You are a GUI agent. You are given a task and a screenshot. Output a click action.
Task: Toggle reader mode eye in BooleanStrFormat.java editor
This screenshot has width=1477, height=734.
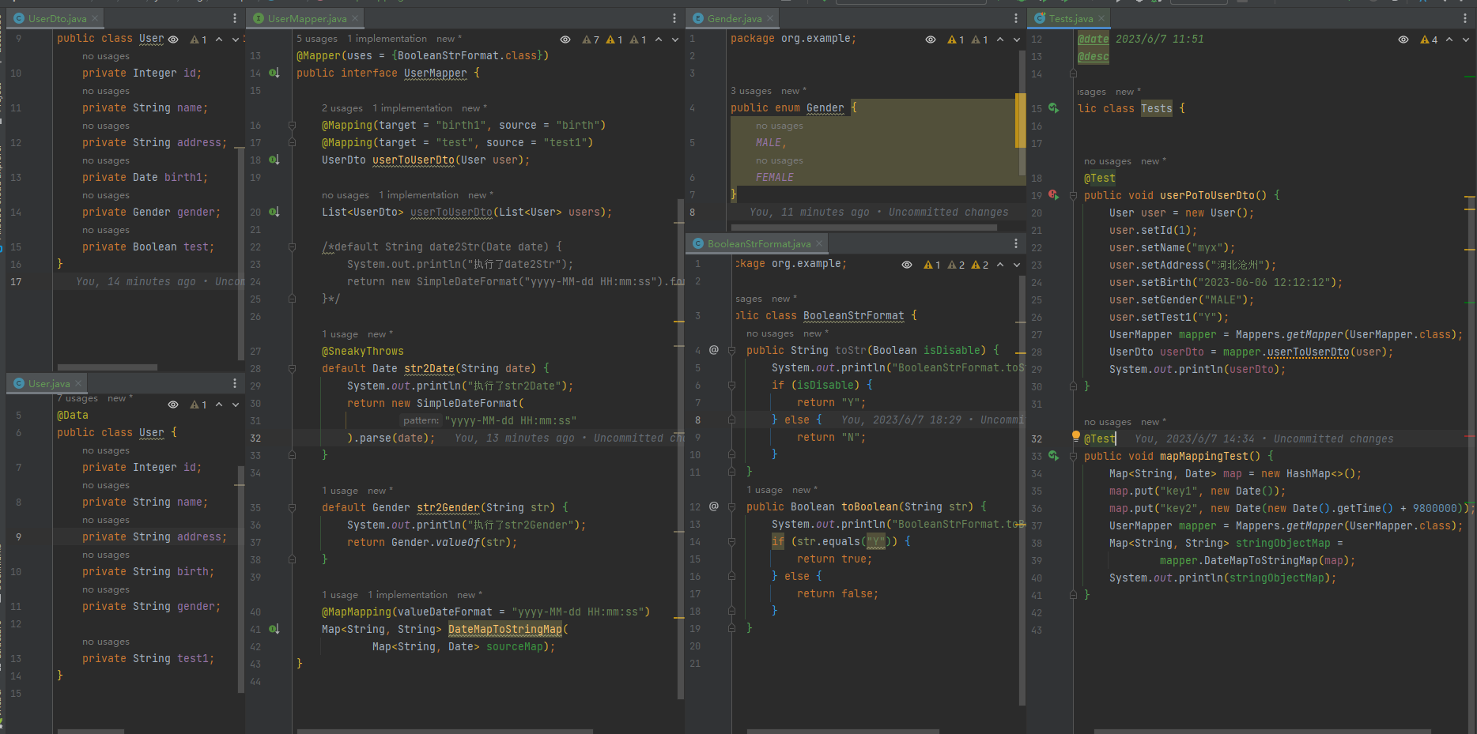point(907,265)
